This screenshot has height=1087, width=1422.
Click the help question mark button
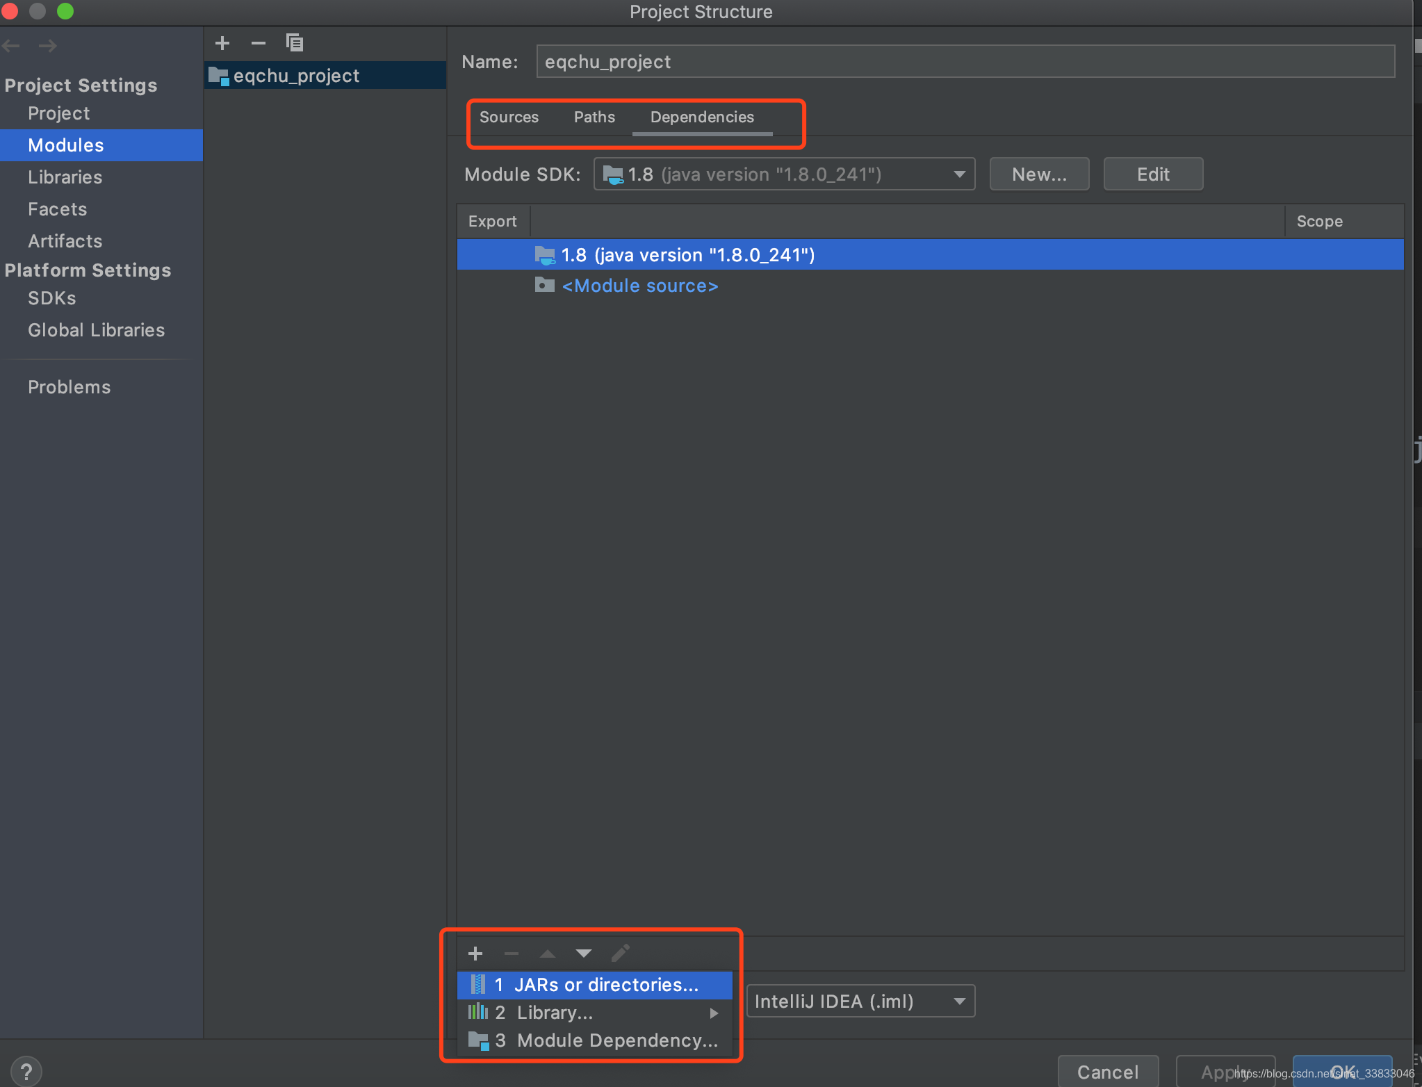26,1071
